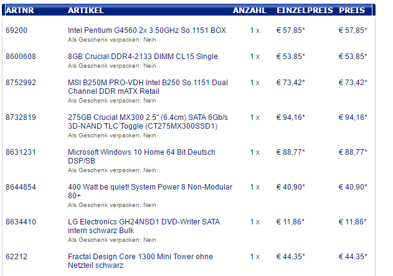Select the ARTNR column header
The width and height of the screenshot is (393, 276).
pos(20,11)
